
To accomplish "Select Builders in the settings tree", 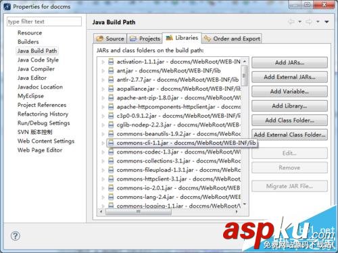I will tap(28, 42).
